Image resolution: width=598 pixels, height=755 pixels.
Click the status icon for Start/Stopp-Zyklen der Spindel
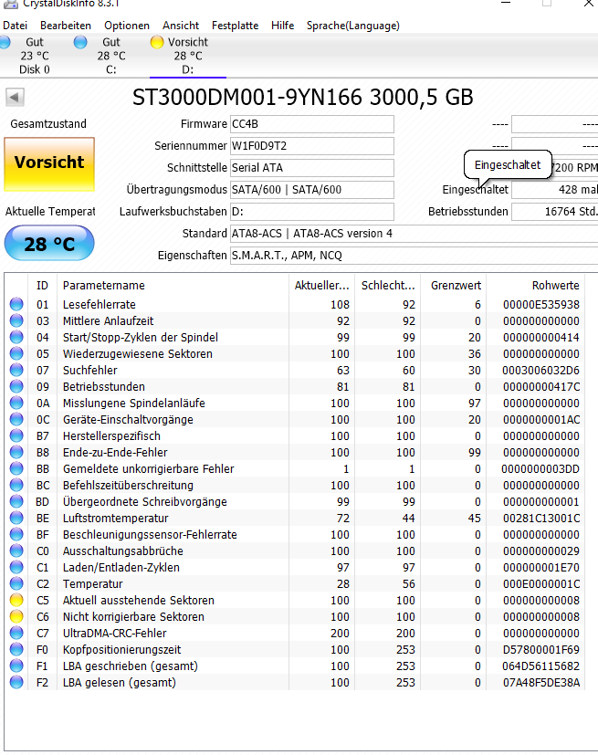[16, 337]
